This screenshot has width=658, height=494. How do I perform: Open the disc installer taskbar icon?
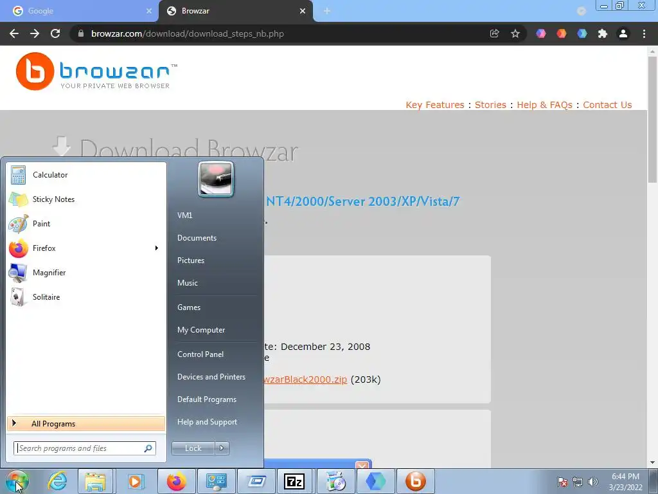point(335,481)
